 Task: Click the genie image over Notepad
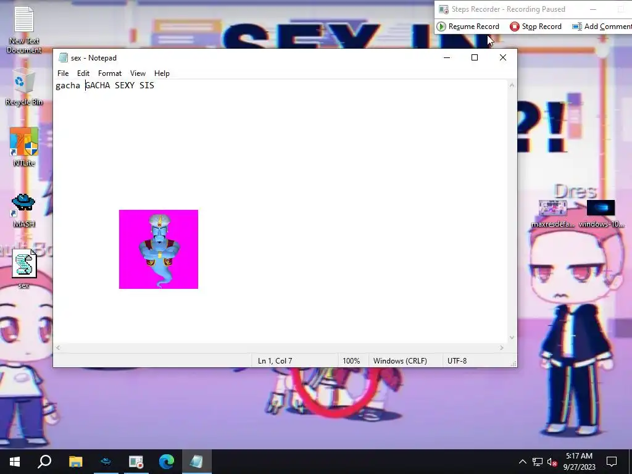(x=159, y=249)
